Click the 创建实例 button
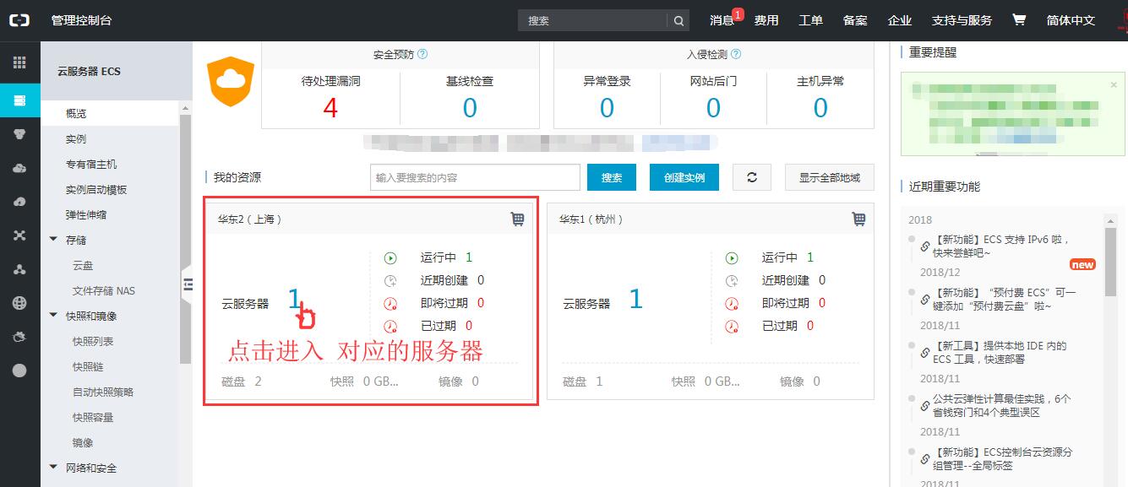The width and height of the screenshot is (1128, 487). pos(684,177)
